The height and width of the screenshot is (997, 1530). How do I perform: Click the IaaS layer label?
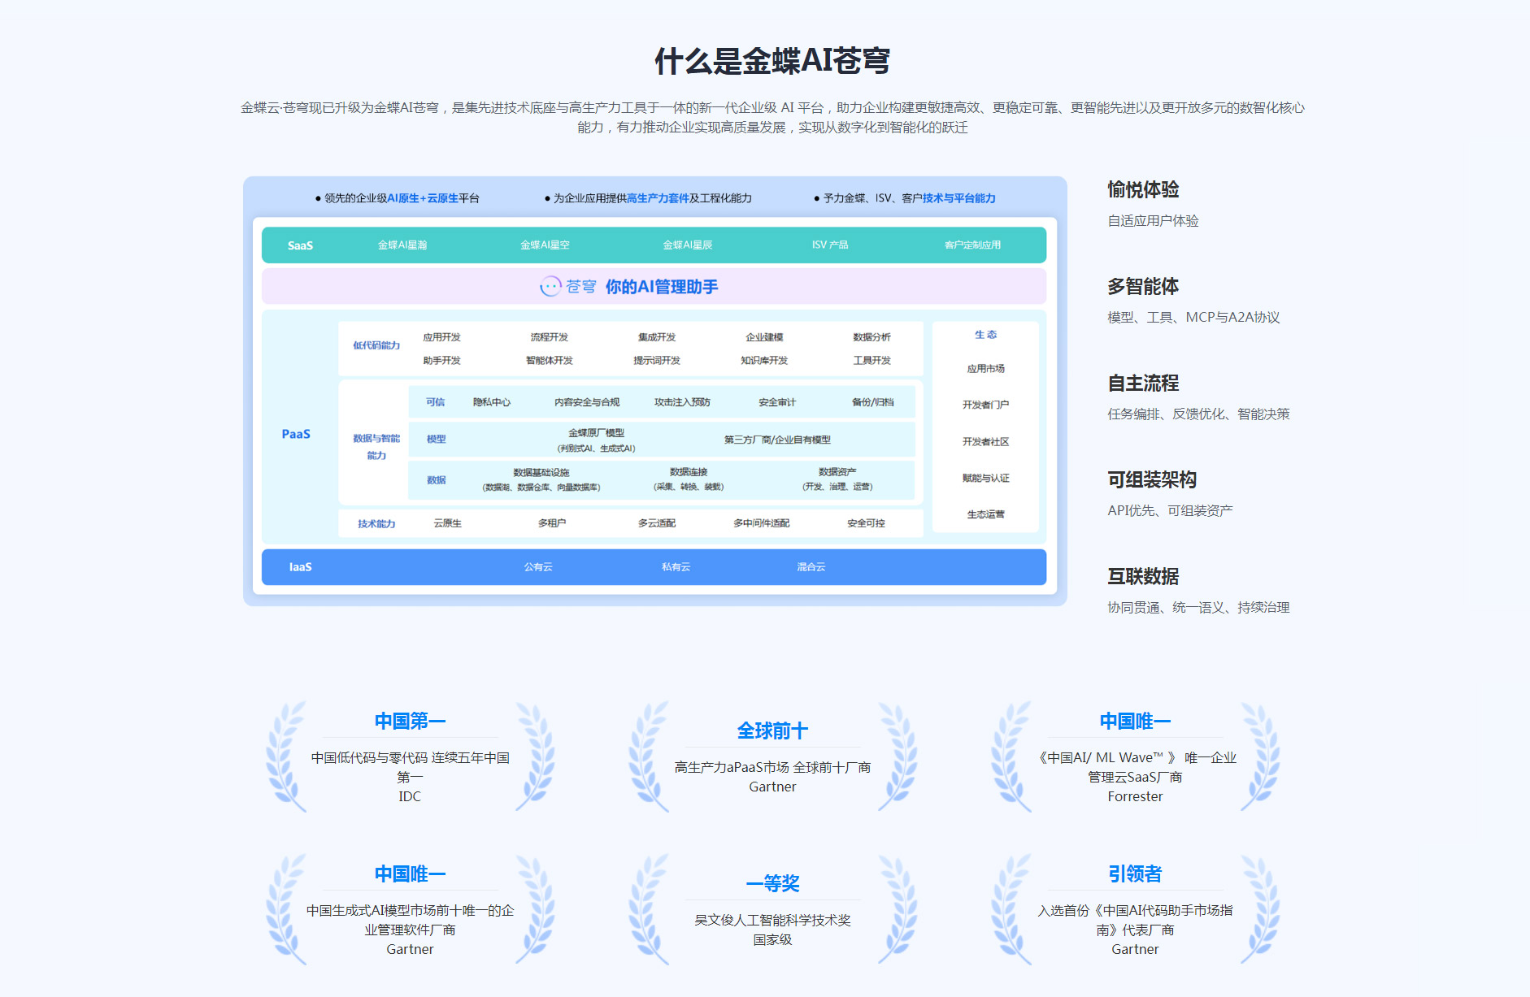click(300, 567)
